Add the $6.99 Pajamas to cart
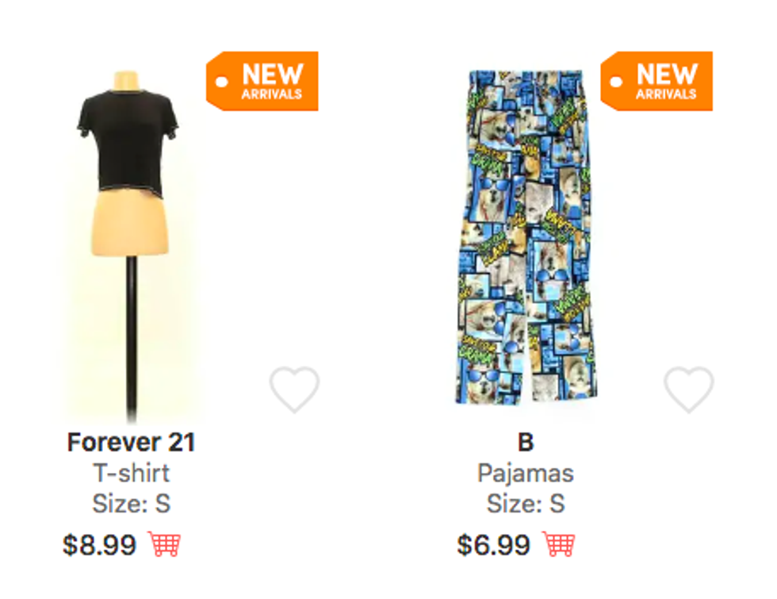Viewport: 777px width, 599px height. pos(558,544)
